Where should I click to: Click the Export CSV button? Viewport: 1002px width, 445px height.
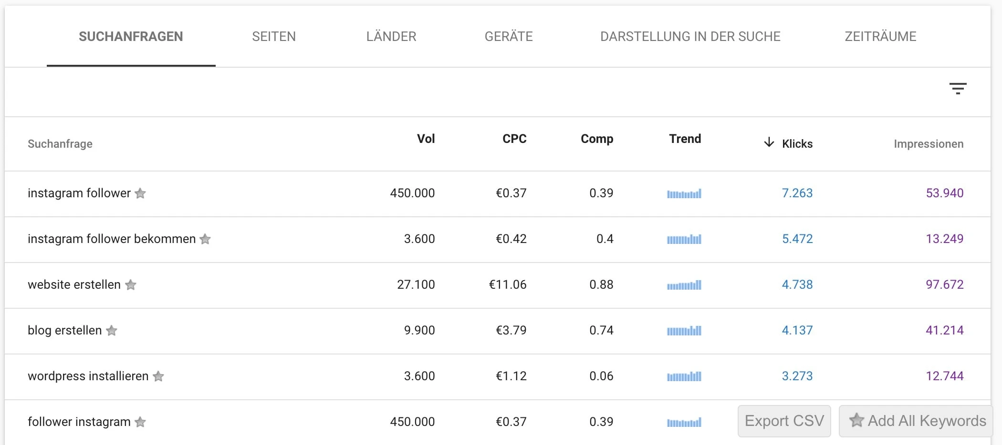[x=784, y=421]
